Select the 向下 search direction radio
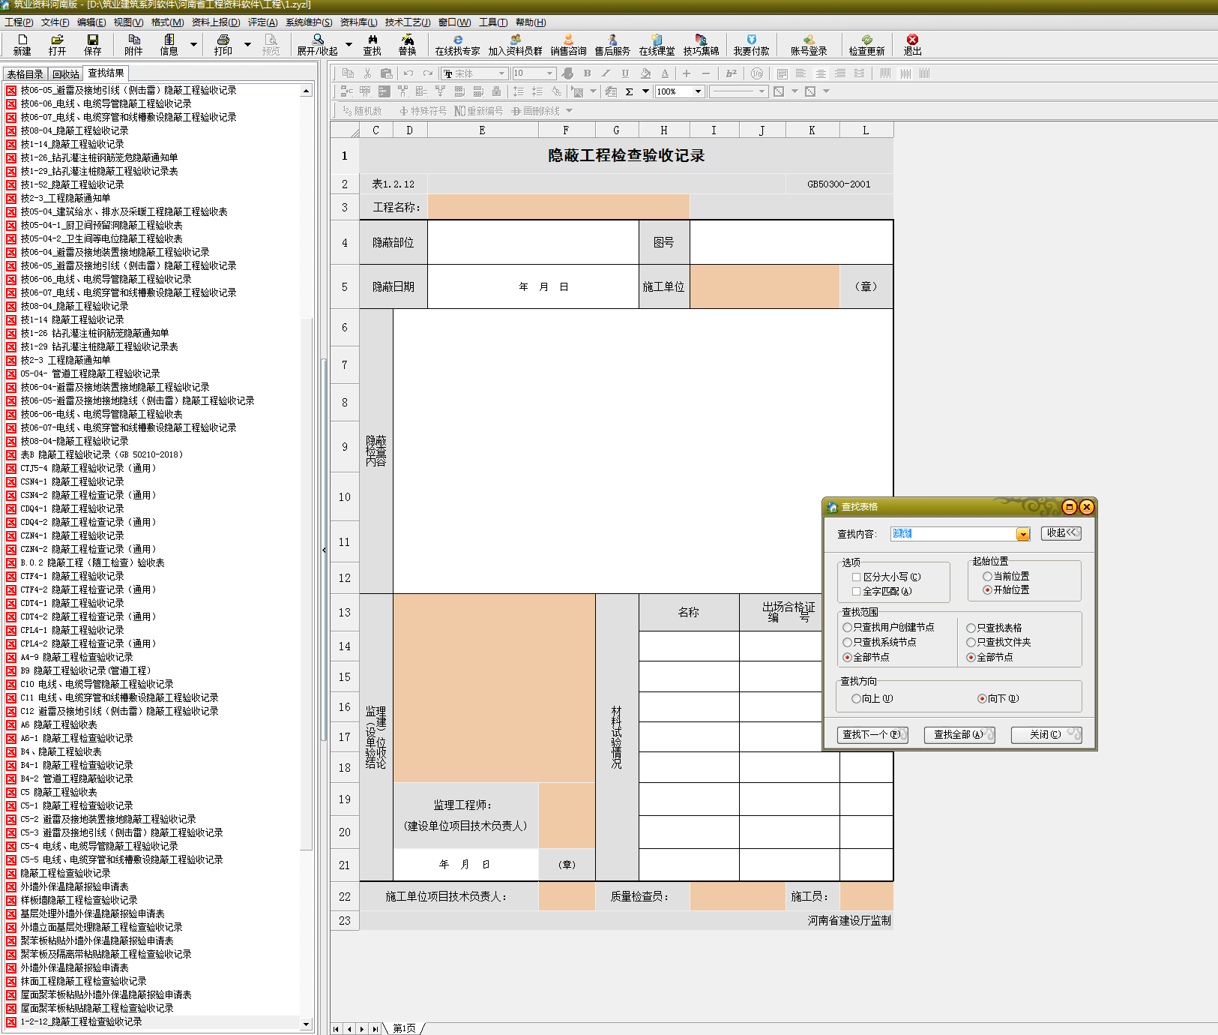This screenshot has width=1218, height=1035. tap(982, 698)
